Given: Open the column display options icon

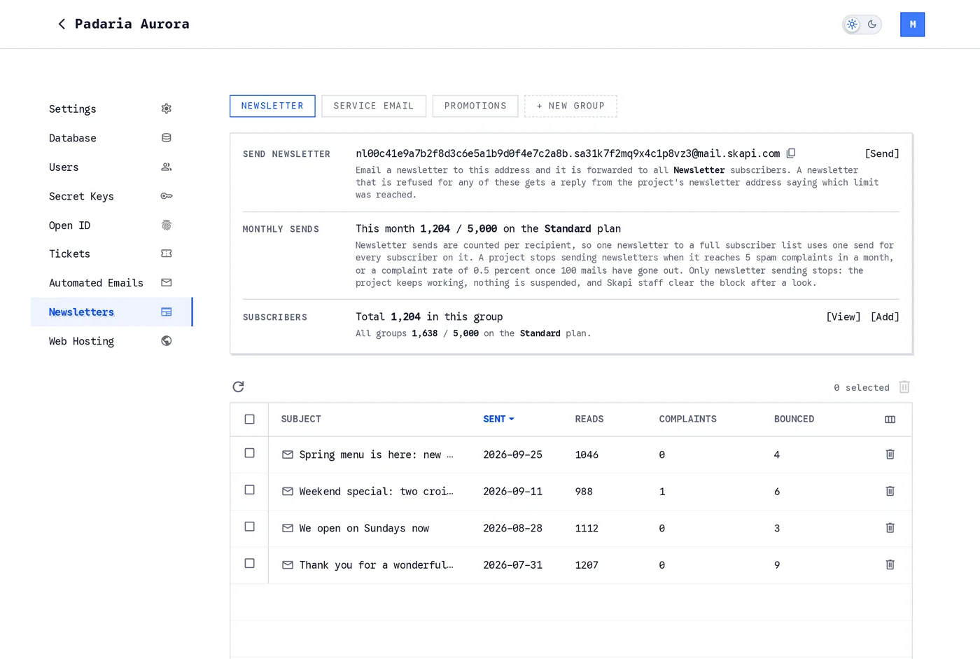Looking at the screenshot, I should 890,419.
